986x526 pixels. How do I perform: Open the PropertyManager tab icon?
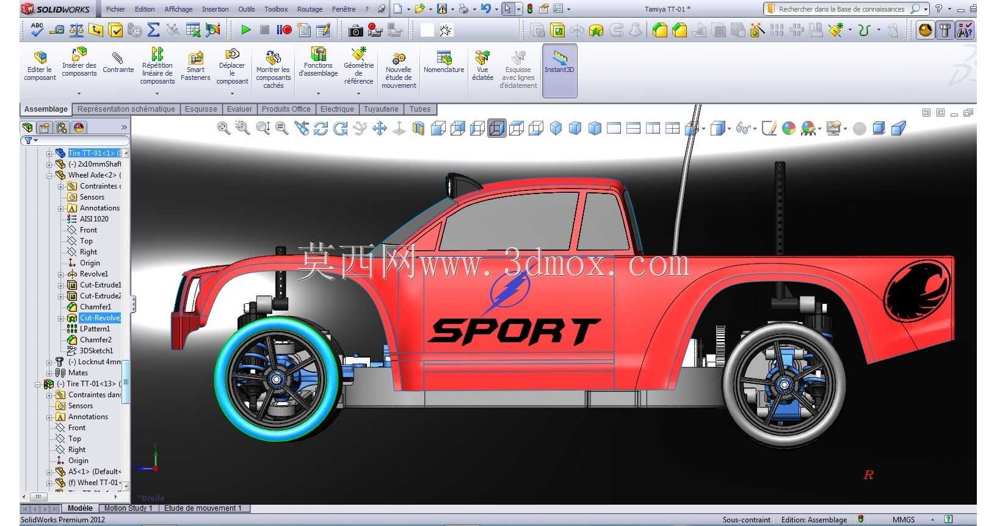point(45,128)
